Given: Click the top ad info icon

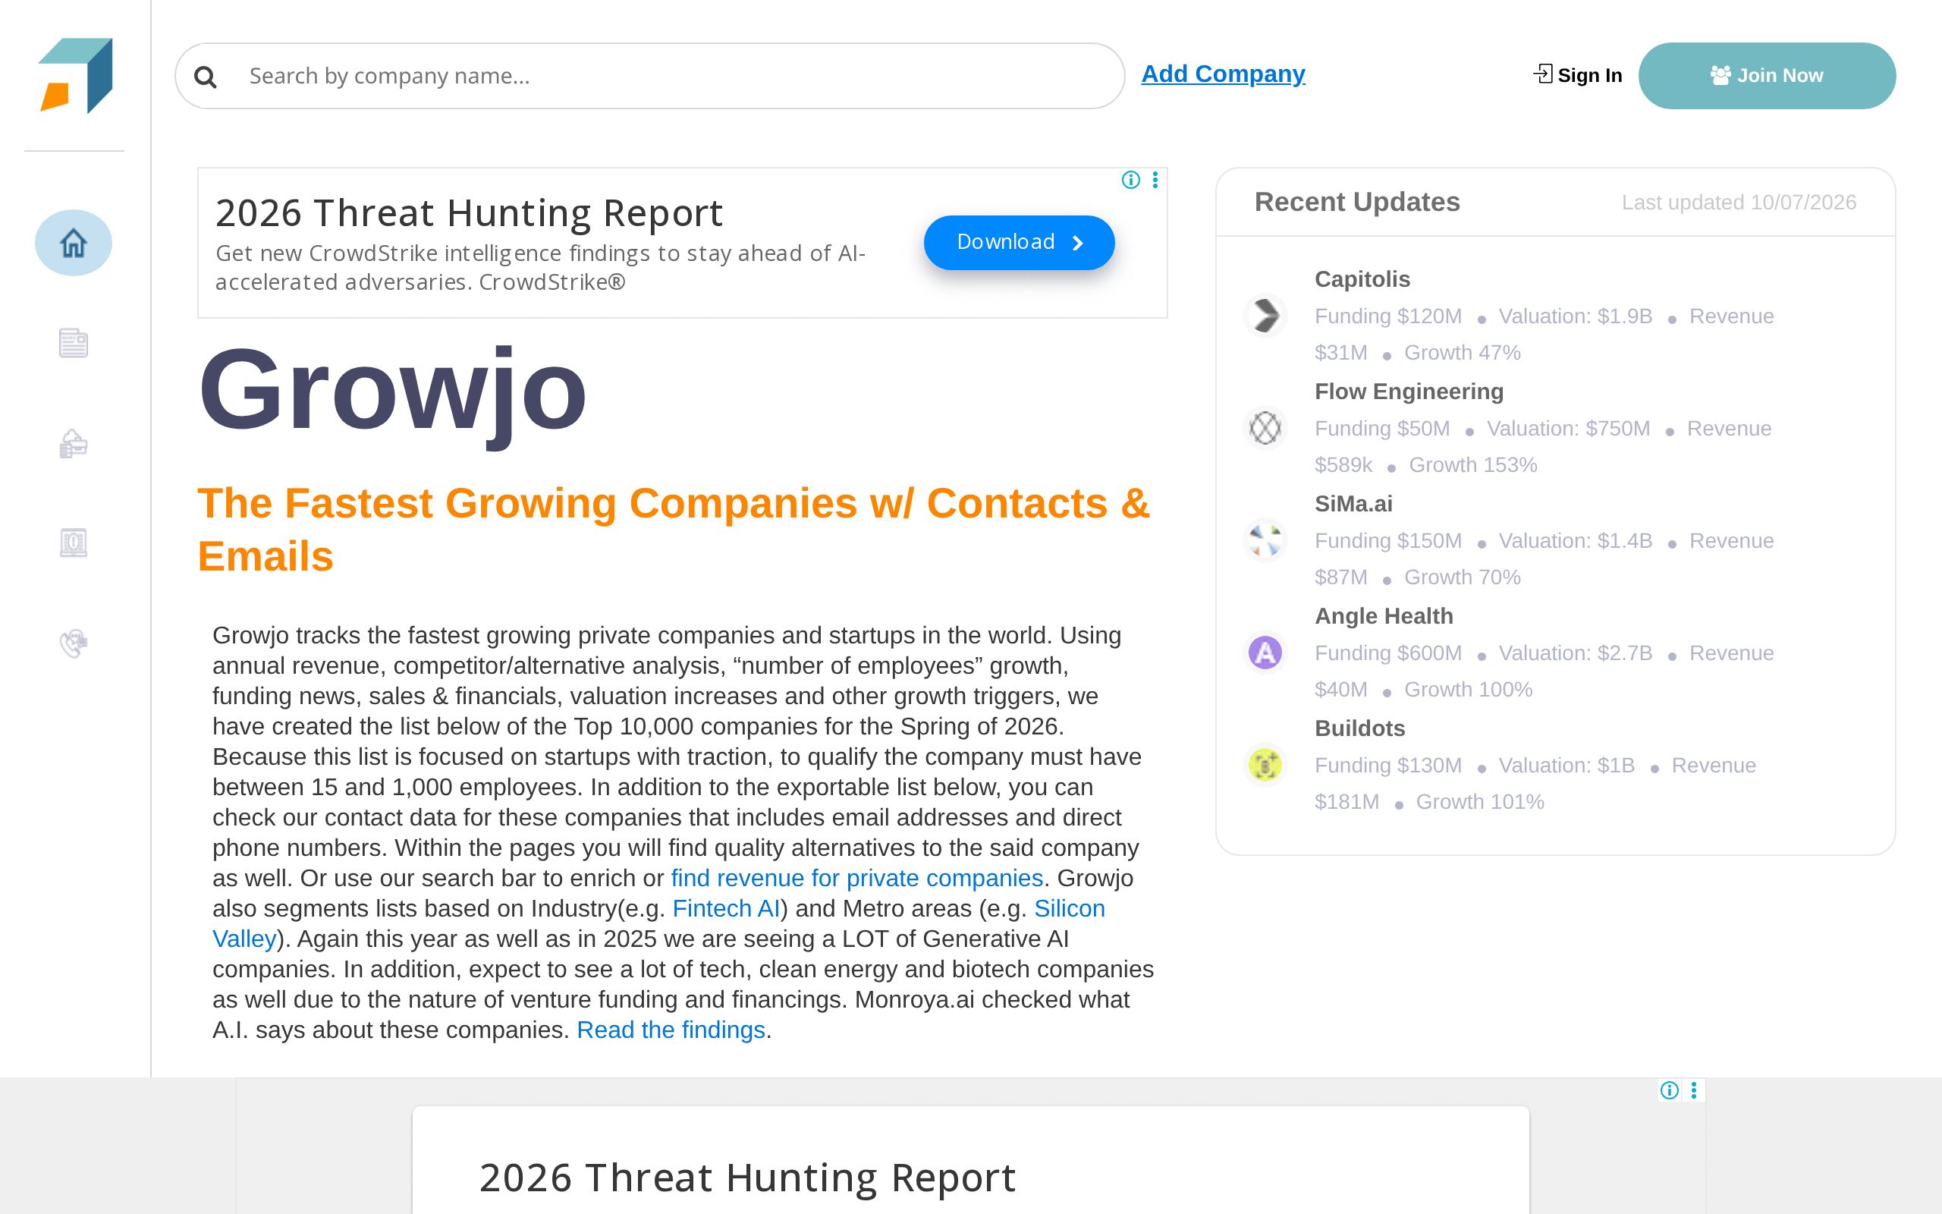Looking at the screenshot, I should coord(1131,180).
